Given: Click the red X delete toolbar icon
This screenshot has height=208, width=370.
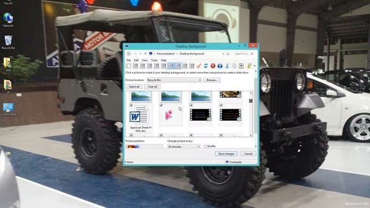Looking at the screenshot, I should [x=213, y=66].
